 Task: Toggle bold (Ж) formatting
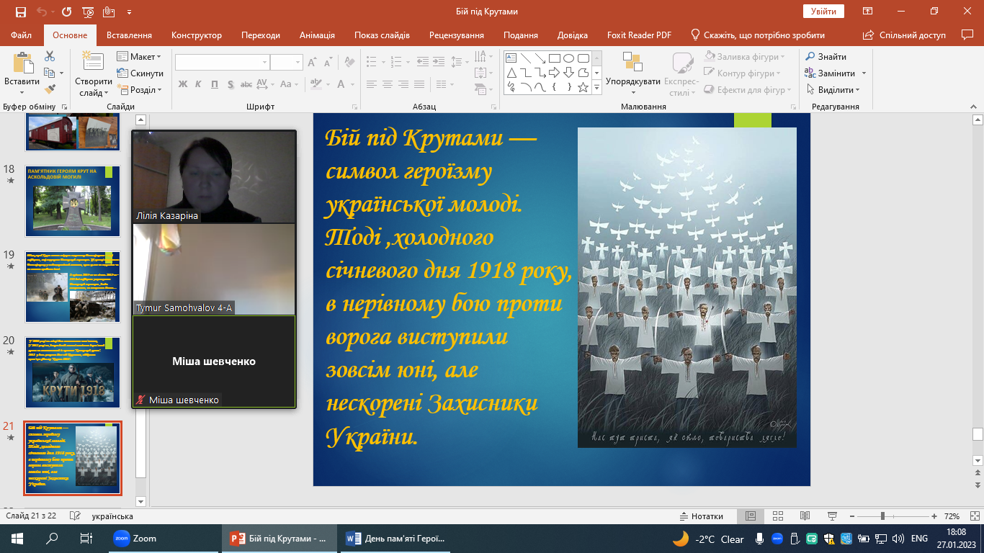coord(183,84)
